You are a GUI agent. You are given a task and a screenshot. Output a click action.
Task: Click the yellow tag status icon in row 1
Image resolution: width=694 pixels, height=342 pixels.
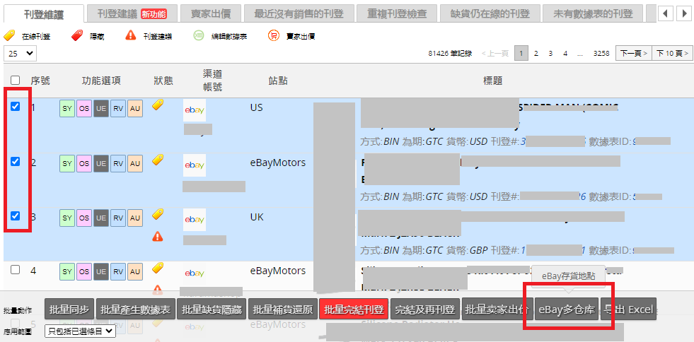158,105
